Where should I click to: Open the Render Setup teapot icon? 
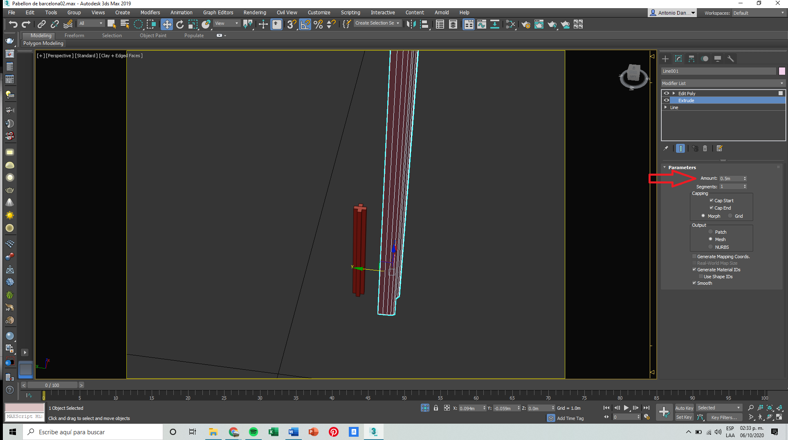(526, 25)
